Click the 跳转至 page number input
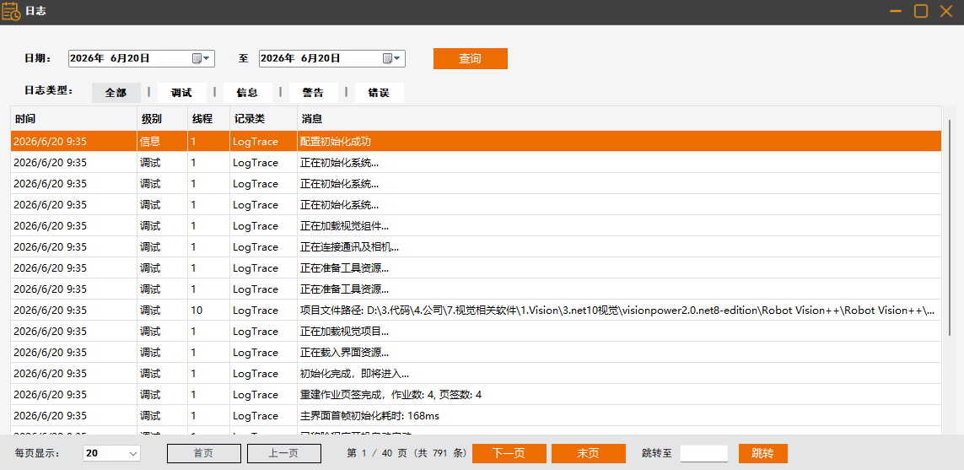Screen dimensions: 964x470 [704, 453]
